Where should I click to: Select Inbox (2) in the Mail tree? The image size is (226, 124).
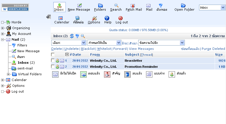tap(26, 63)
